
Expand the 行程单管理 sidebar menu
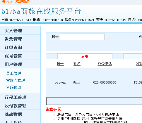[x=20, y=97]
